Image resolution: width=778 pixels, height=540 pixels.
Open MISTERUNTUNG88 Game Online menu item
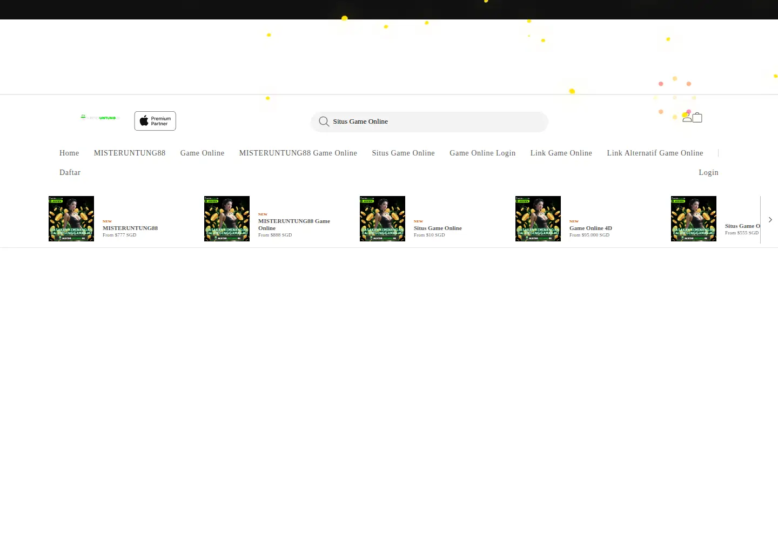pyautogui.click(x=298, y=153)
